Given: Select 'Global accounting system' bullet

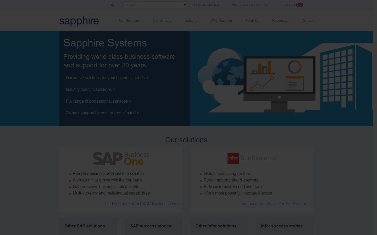Looking at the screenshot, I should pyautogui.click(x=227, y=174).
